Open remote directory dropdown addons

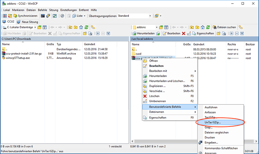coord(145,27)
